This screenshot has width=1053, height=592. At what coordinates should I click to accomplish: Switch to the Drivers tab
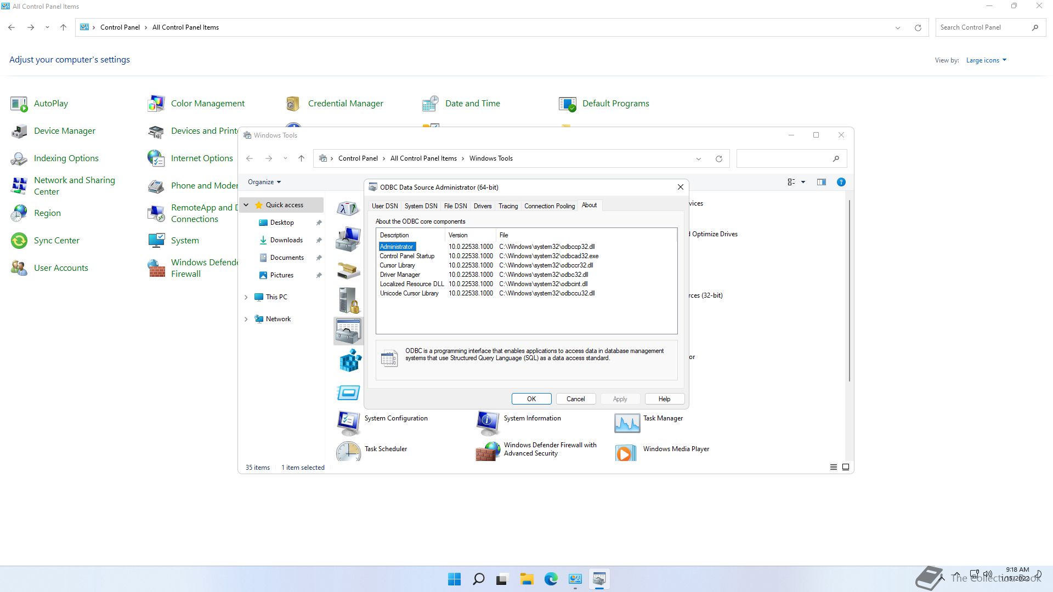(483, 206)
